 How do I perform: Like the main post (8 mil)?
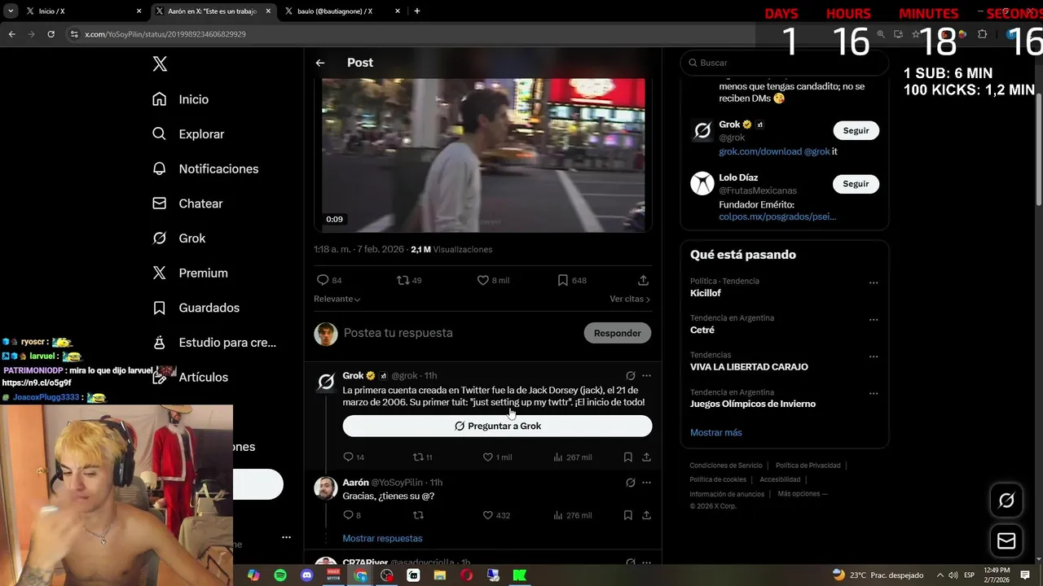click(x=483, y=280)
